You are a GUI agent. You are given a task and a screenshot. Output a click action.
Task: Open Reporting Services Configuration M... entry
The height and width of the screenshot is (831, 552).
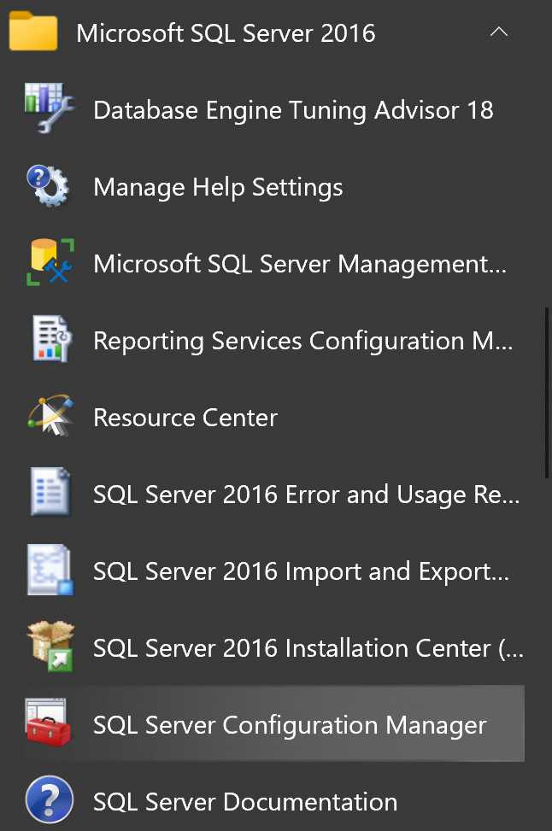tap(302, 341)
